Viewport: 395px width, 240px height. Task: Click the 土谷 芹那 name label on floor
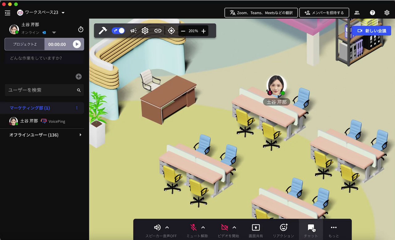276,102
